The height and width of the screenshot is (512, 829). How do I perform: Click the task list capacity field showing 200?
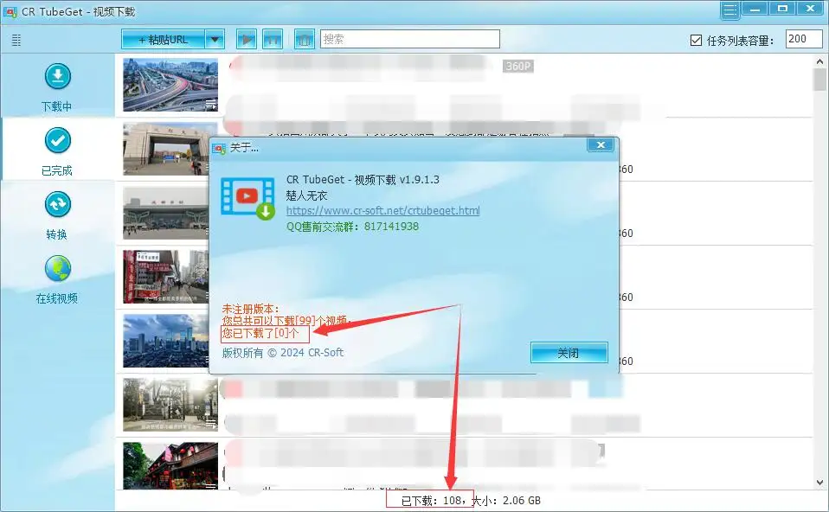[804, 39]
